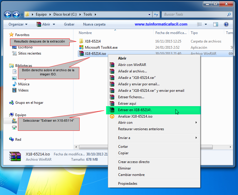
Task: Click the Abrir toolbar button
Action: click(43, 24)
